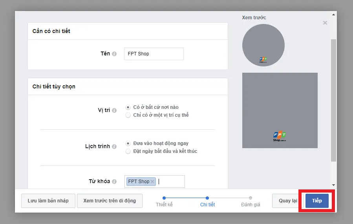Viewport: 353px width, 224px height.
Task: Click info icon next to Tên
Action: click(x=114, y=54)
